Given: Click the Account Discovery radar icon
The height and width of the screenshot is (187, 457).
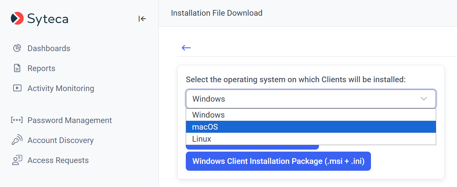Looking at the screenshot, I should coord(17,140).
